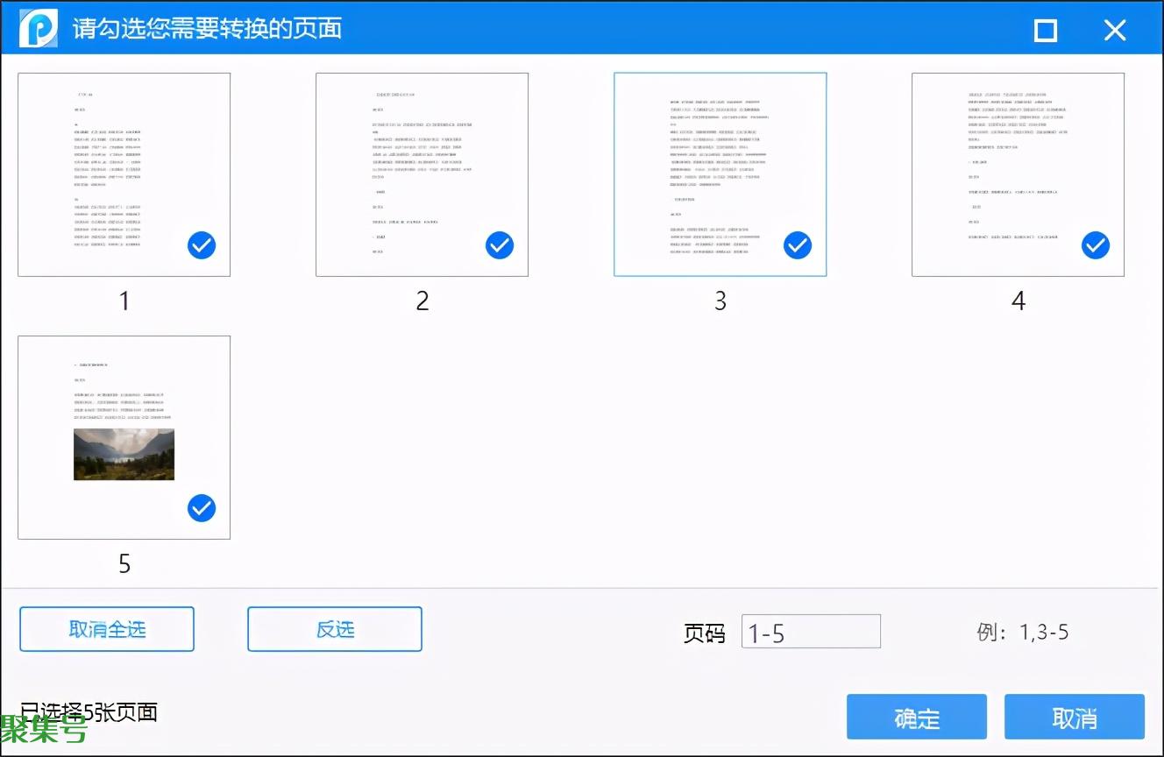This screenshot has width=1164, height=757.
Task: Click the page number label 5
Action: click(124, 564)
